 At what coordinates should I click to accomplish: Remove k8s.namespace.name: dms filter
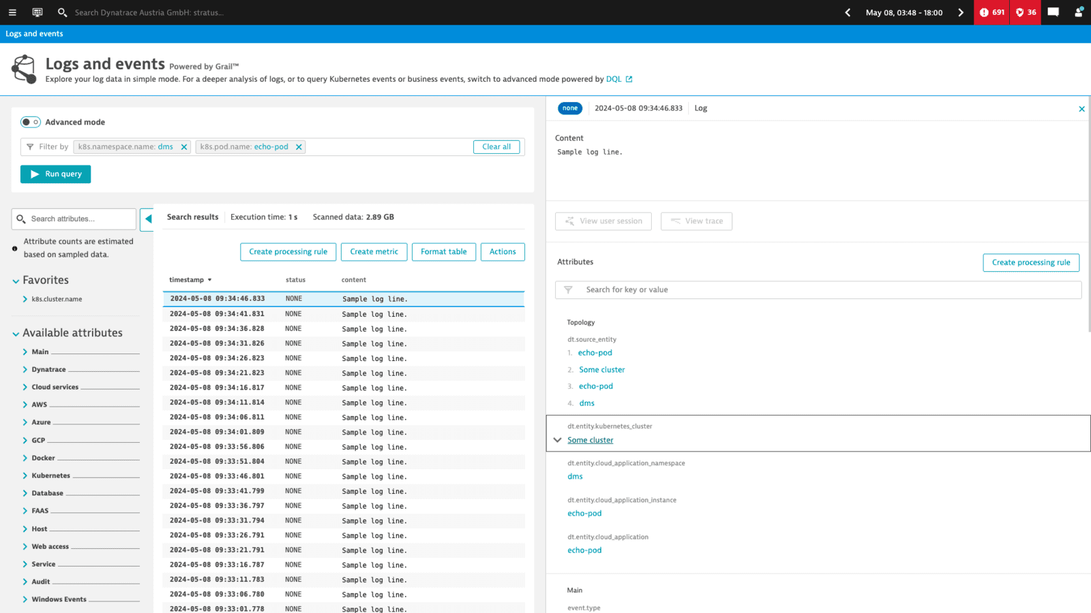(x=184, y=147)
